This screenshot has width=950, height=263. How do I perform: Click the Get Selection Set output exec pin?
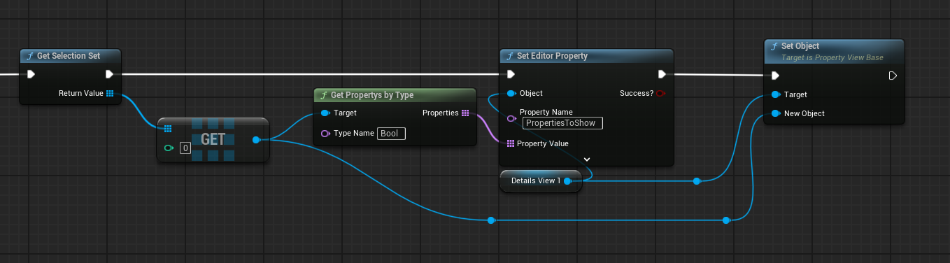[x=109, y=74]
